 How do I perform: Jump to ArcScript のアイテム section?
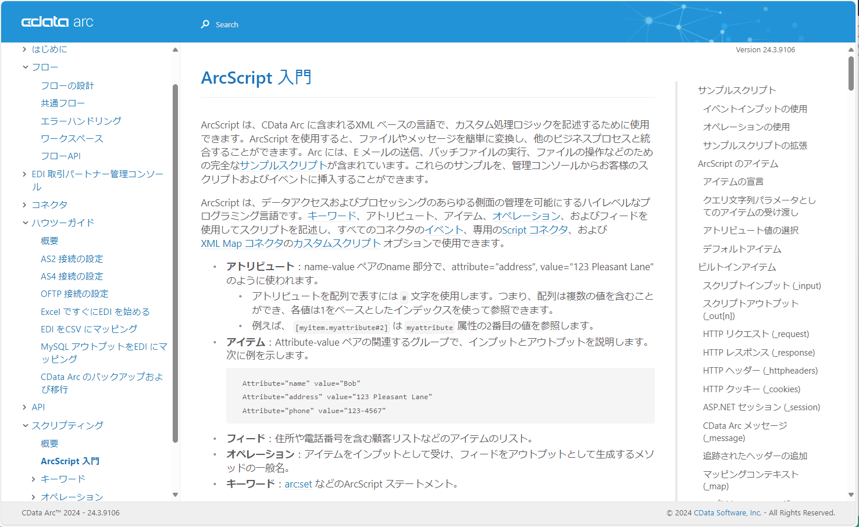(738, 164)
